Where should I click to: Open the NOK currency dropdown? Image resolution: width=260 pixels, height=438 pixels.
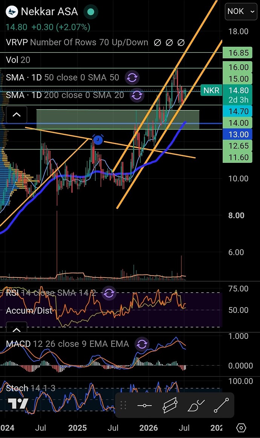point(241,11)
